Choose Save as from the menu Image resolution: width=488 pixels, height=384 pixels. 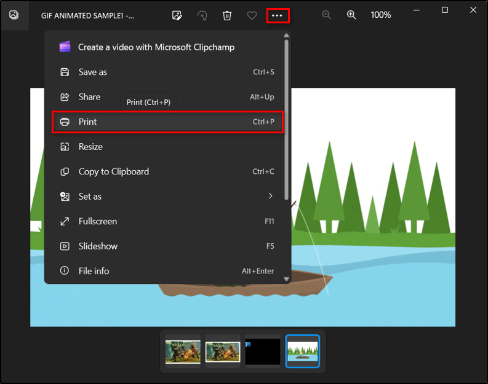[x=167, y=72]
